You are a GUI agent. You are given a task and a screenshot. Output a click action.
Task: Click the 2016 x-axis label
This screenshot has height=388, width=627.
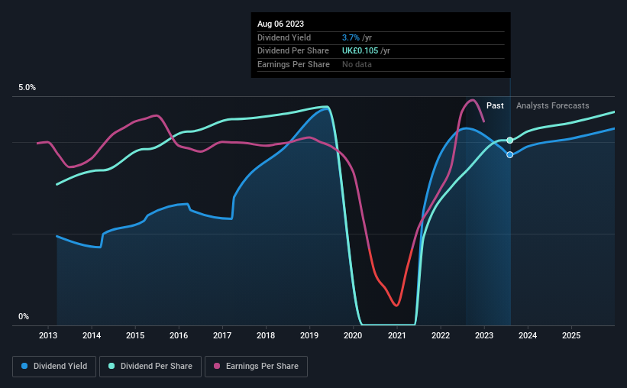point(179,335)
